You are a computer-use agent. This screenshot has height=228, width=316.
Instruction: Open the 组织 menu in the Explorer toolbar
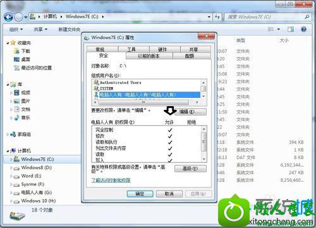(x=16, y=30)
